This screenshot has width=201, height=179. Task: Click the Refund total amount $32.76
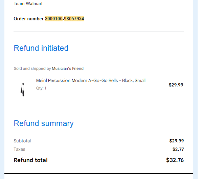pyautogui.click(x=175, y=160)
